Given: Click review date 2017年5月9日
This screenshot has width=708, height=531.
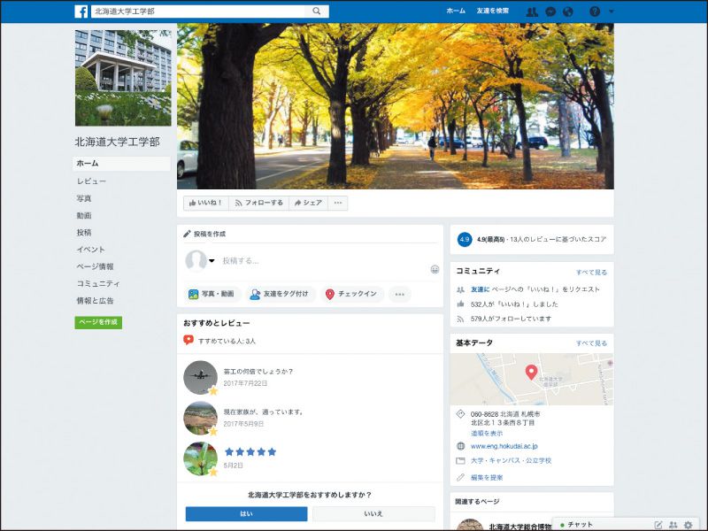Looking at the screenshot, I should pyautogui.click(x=243, y=424).
